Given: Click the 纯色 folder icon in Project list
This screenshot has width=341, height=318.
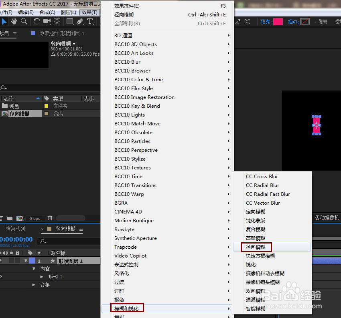Looking at the screenshot, I should [x=5, y=106].
